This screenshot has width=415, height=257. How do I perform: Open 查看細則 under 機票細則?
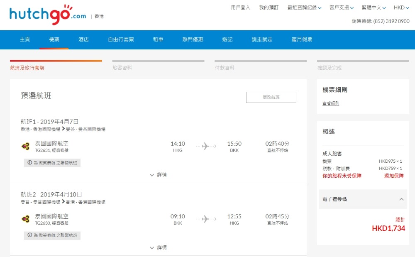(330, 103)
